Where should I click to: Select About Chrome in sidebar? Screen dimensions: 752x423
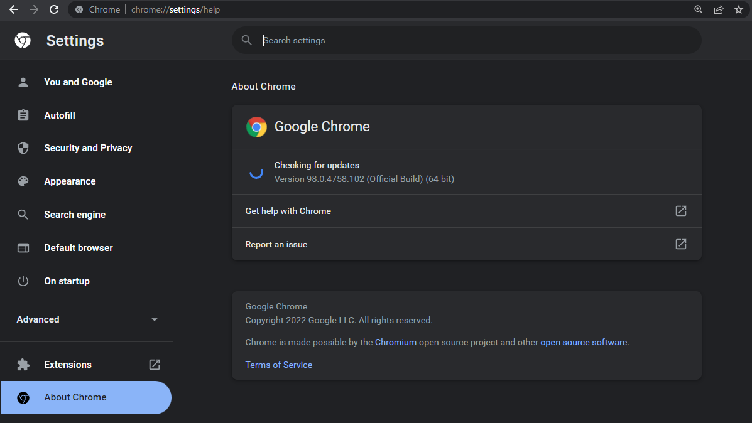[x=86, y=398]
